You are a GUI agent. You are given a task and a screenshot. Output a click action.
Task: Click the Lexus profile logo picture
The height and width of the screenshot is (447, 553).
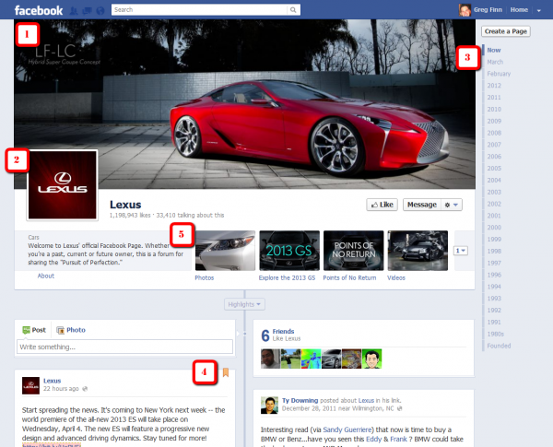63,185
